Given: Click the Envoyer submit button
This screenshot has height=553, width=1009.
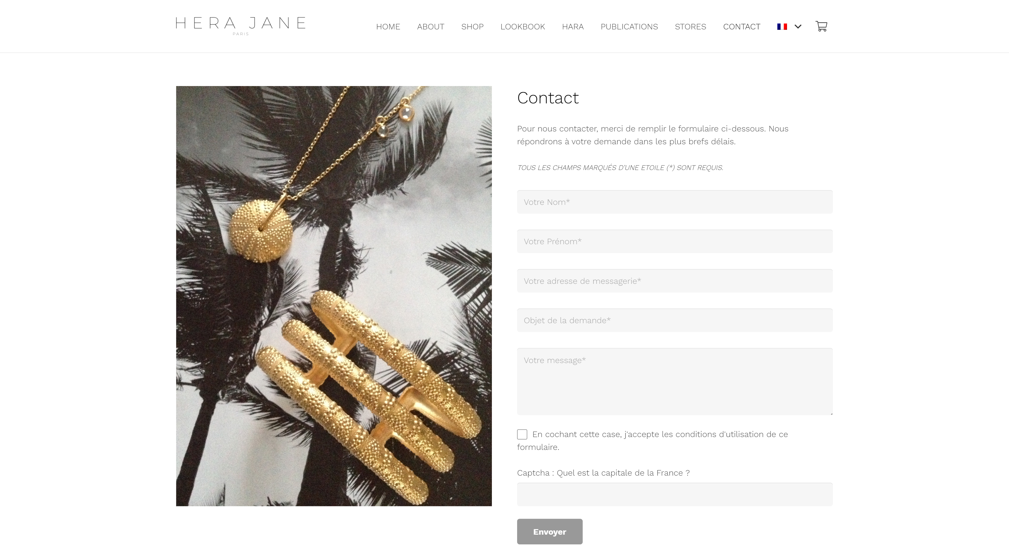Looking at the screenshot, I should [549, 531].
